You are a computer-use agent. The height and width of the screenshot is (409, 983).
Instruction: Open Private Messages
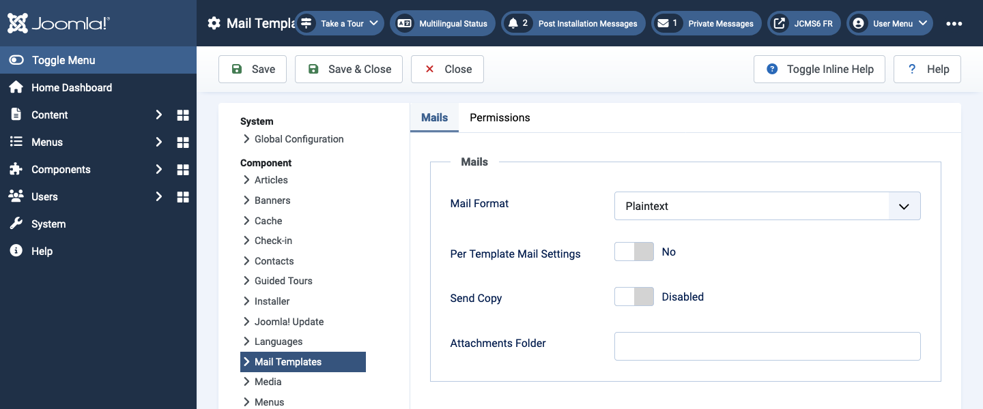pyautogui.click(x=707, y=23)
